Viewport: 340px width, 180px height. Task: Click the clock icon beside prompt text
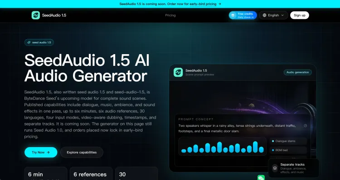click(x=305, y=125)
